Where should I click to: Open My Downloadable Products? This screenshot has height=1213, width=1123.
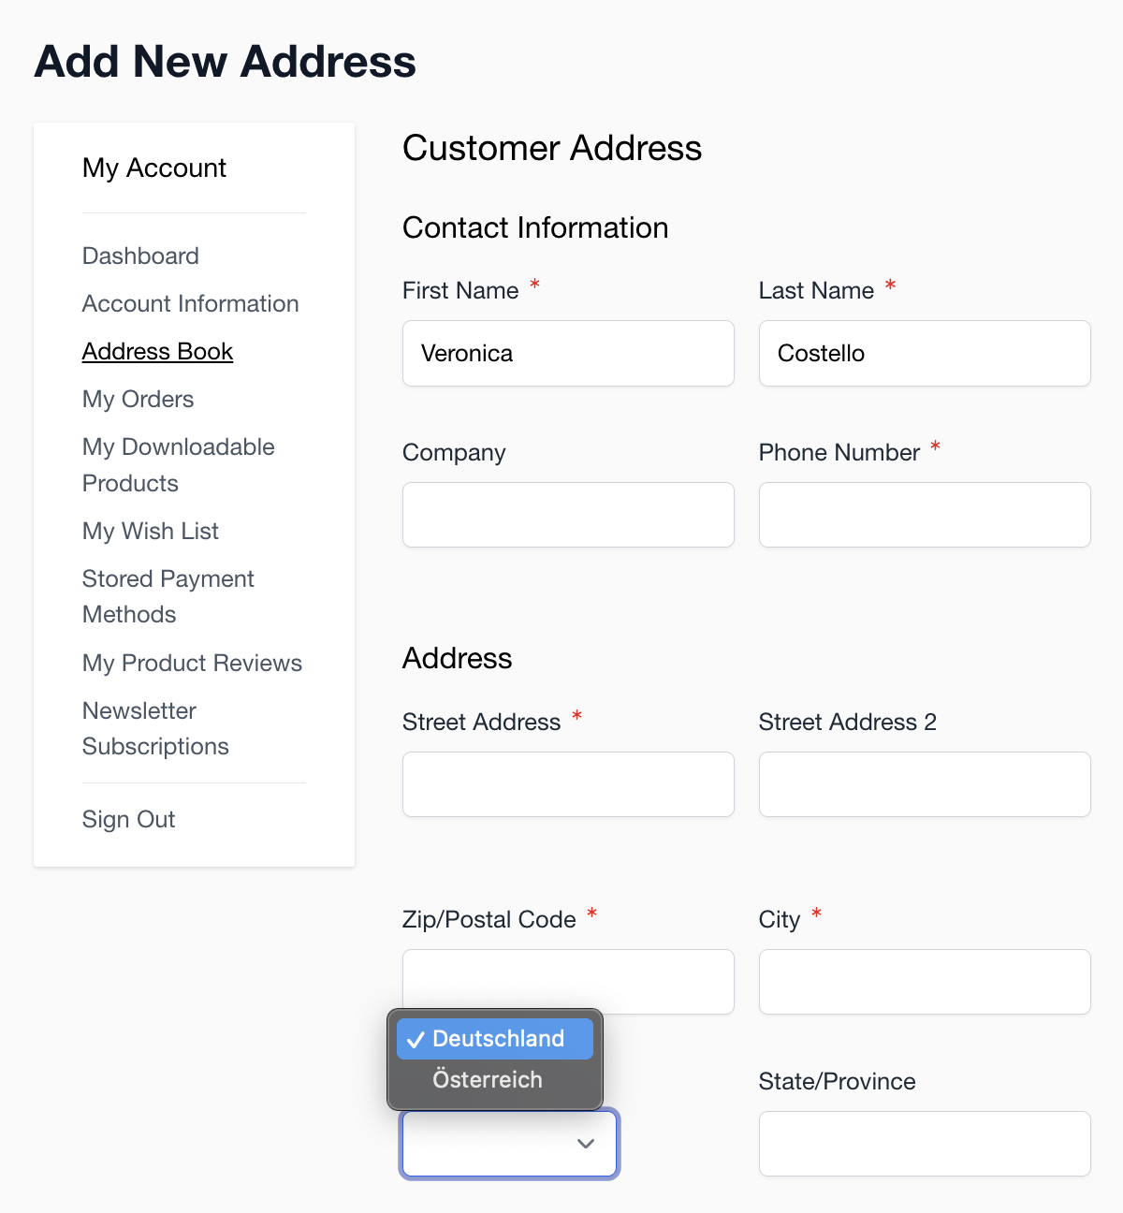click(x=179, y=464)
